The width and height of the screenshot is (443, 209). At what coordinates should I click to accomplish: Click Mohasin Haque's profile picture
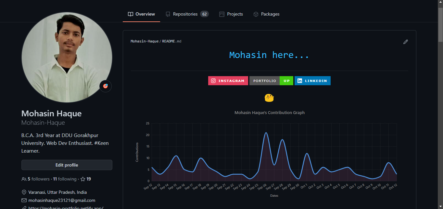click(67, 57)
